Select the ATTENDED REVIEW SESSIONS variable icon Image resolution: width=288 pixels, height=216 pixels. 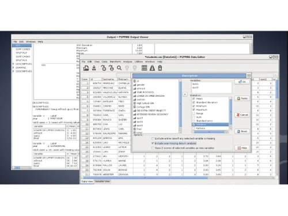click(135, 114)
